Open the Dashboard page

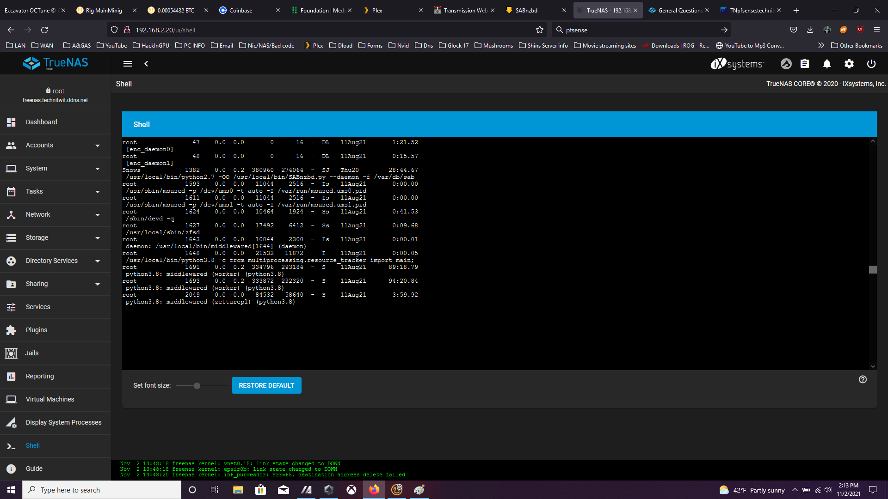pos(55,122)
